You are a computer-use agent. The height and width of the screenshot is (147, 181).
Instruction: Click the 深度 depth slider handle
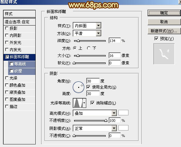78,41
